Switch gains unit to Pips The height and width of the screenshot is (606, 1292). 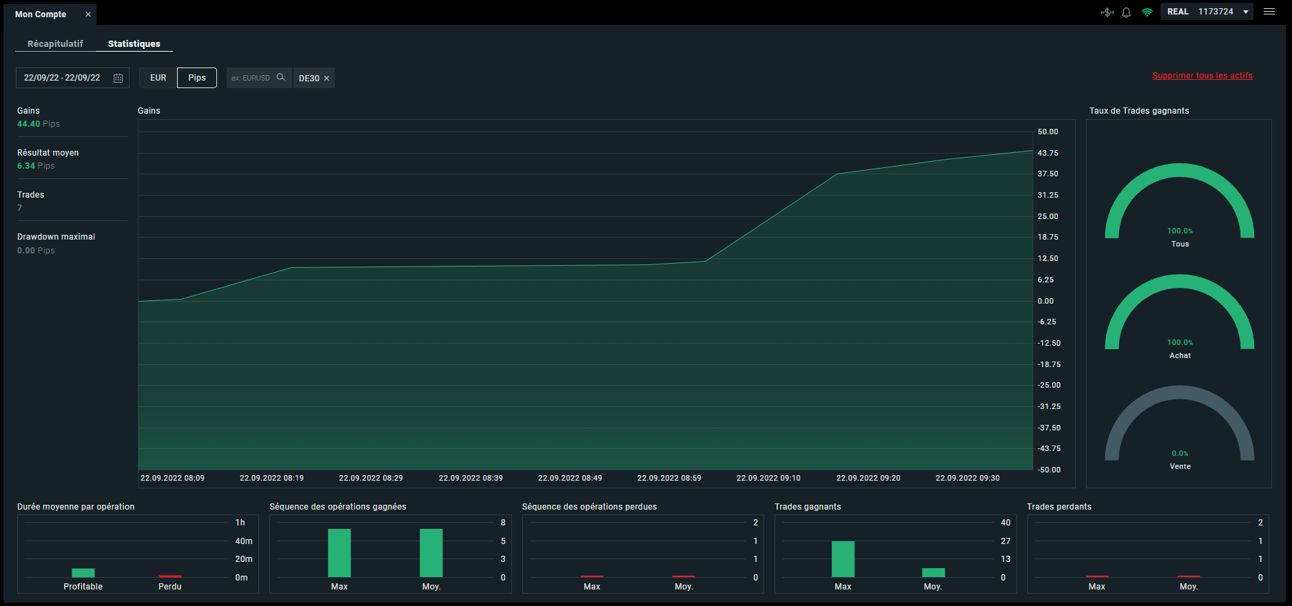tap(197, 78)
